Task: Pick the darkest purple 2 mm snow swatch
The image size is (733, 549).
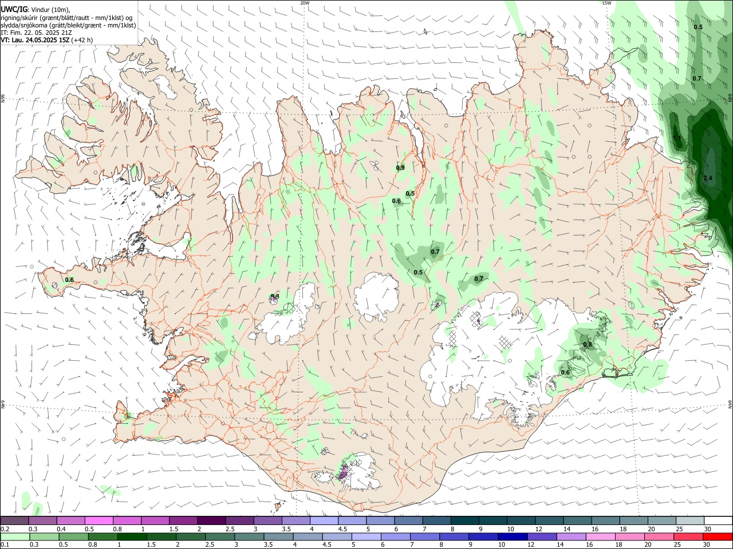Action: click(x=211, y=520)
